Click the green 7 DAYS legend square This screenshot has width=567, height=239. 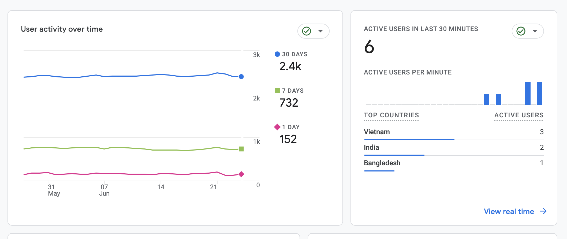[277, 91]
